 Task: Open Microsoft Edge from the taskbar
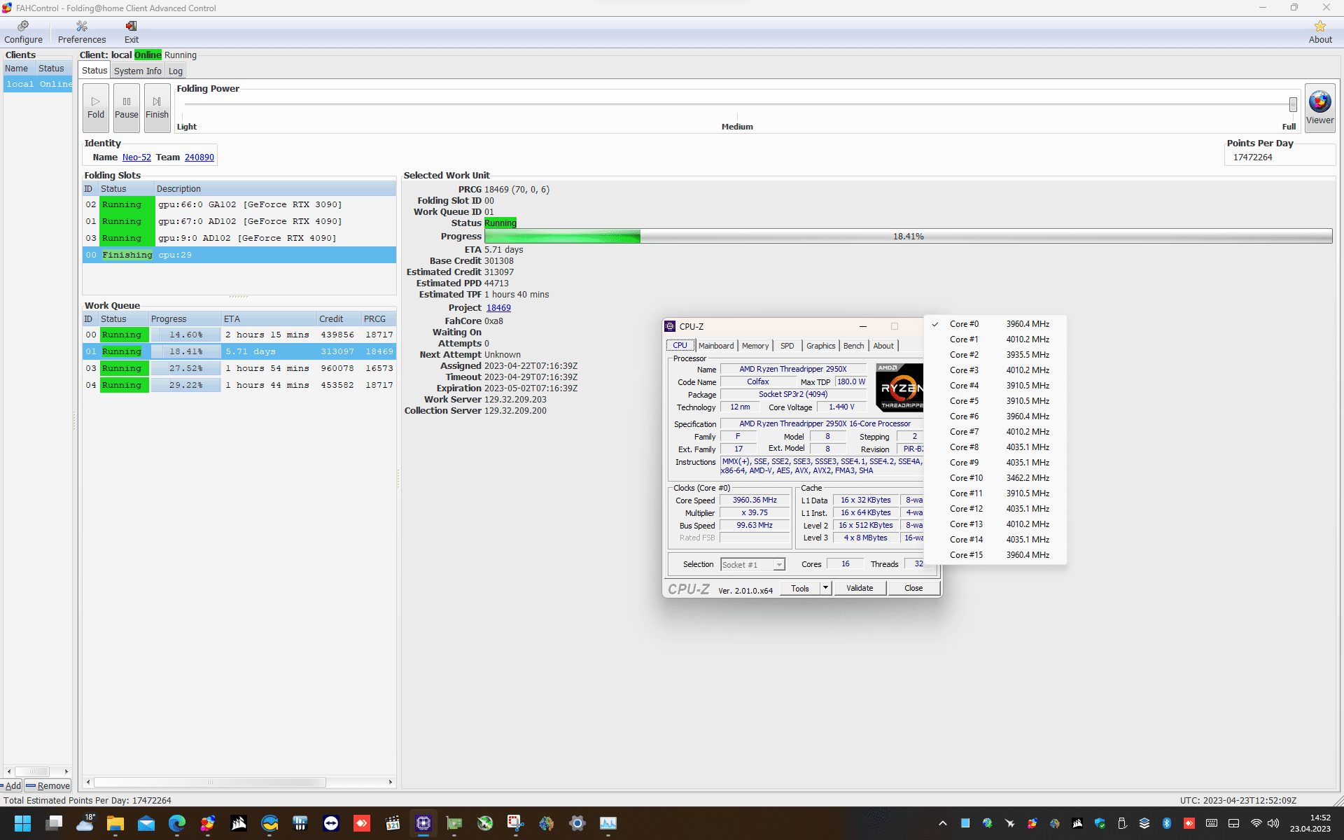pyautogui.click(x=177, y=823)
